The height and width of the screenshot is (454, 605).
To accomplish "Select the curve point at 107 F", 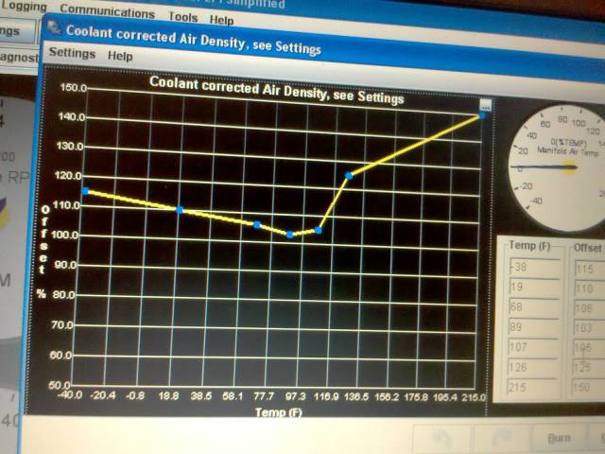I will [x=319, y=230].
